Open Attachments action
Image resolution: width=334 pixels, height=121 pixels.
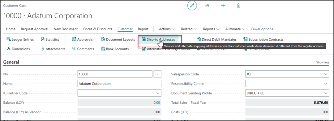tap(53, 49)
